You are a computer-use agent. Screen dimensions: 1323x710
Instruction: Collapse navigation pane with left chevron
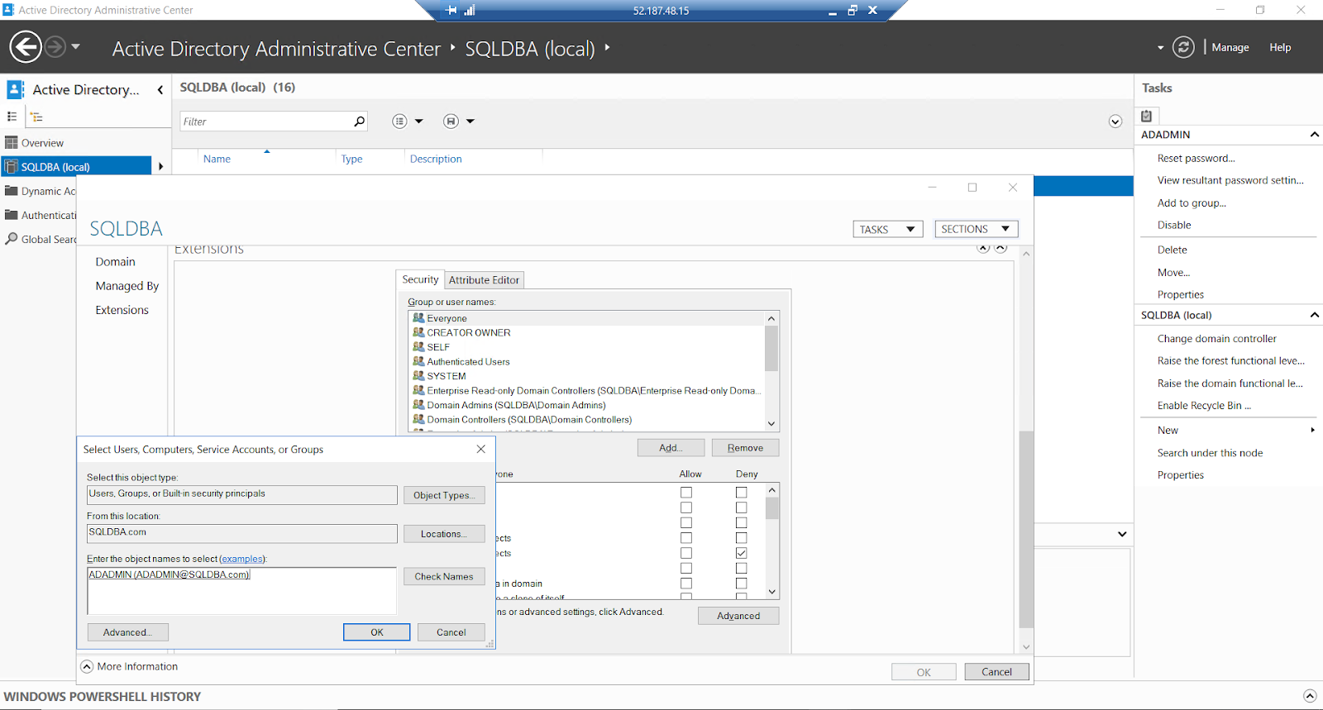tap(160, 90)
